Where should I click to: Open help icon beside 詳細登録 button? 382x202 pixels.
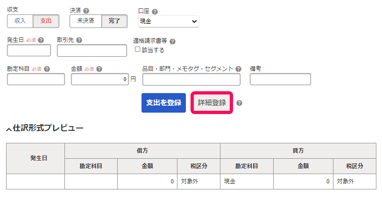tap(239, 103)
